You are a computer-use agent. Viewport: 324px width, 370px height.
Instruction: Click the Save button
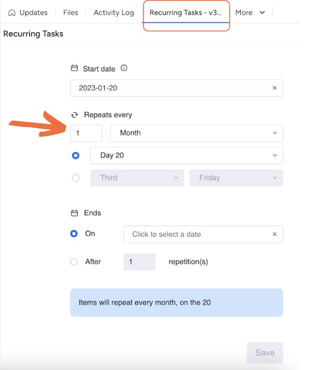click(x=265, y=353)
